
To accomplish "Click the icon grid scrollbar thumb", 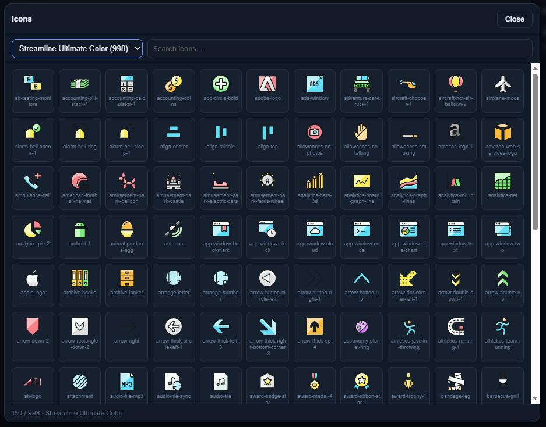I will click(x=535, y=152).
